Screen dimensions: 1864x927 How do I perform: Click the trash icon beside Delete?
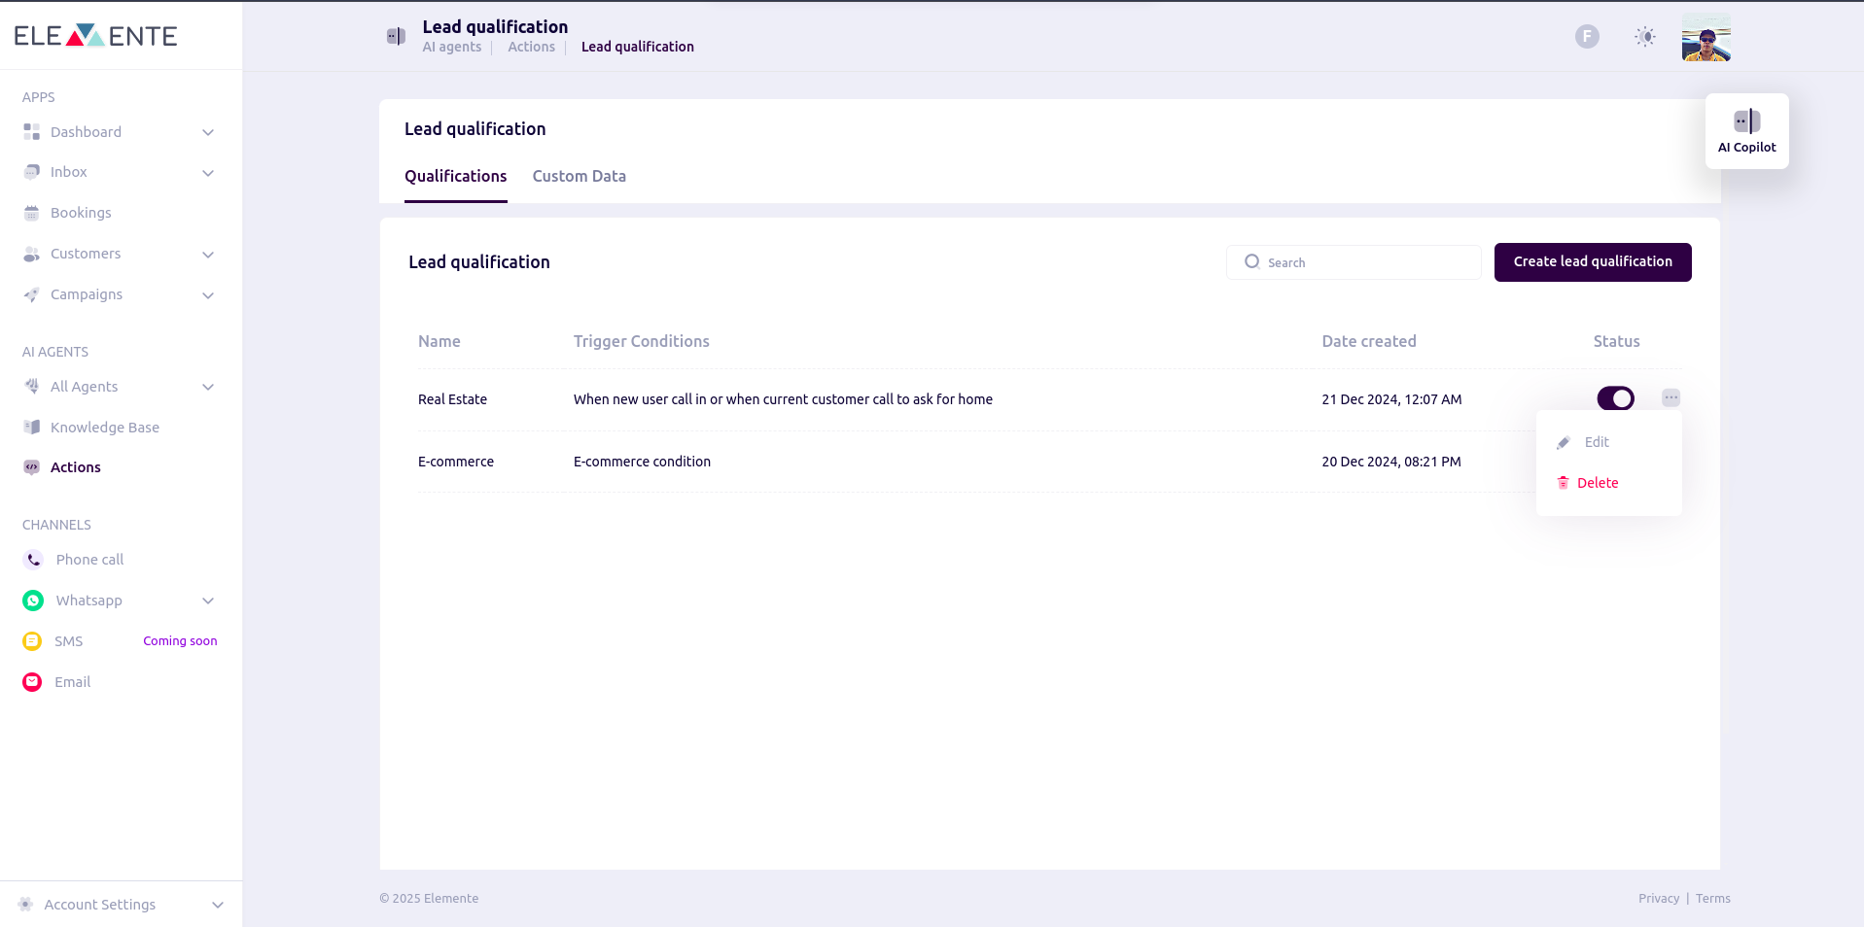[1564, 483]
